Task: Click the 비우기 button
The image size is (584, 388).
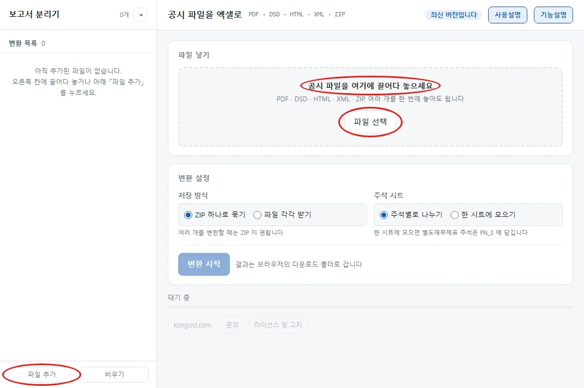Action: [x=114, y=374]
